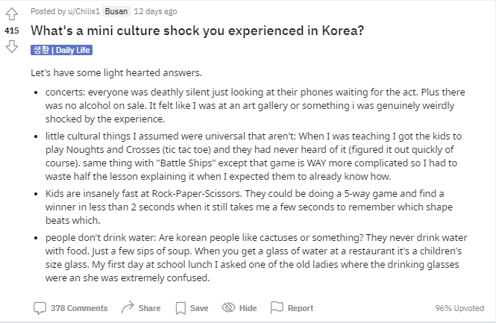Click the Report flag icon
The height and width of the screenshot is (323, 496).
click(277, 307)
